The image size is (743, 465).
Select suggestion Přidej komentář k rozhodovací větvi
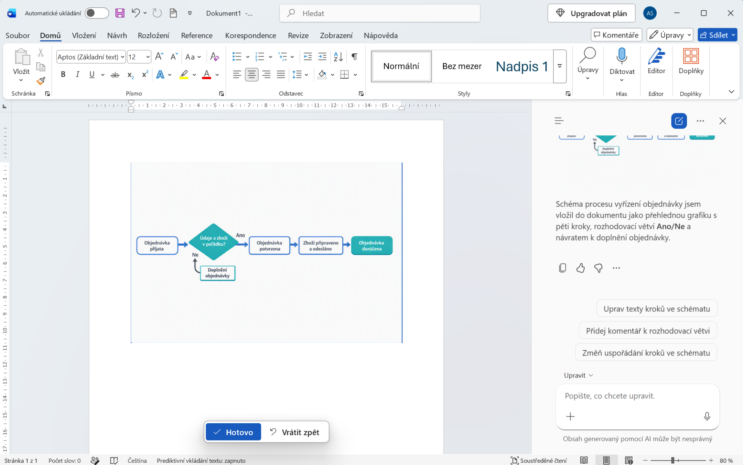tap(648, 331)
